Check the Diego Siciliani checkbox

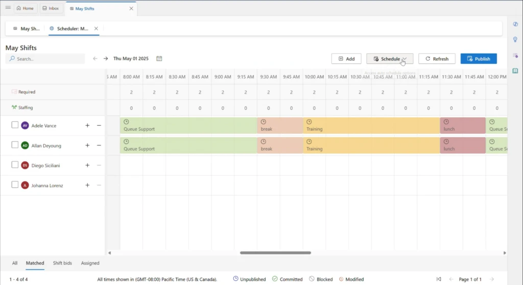(15, 165)
